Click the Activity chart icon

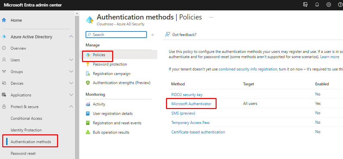click(88, 104)
